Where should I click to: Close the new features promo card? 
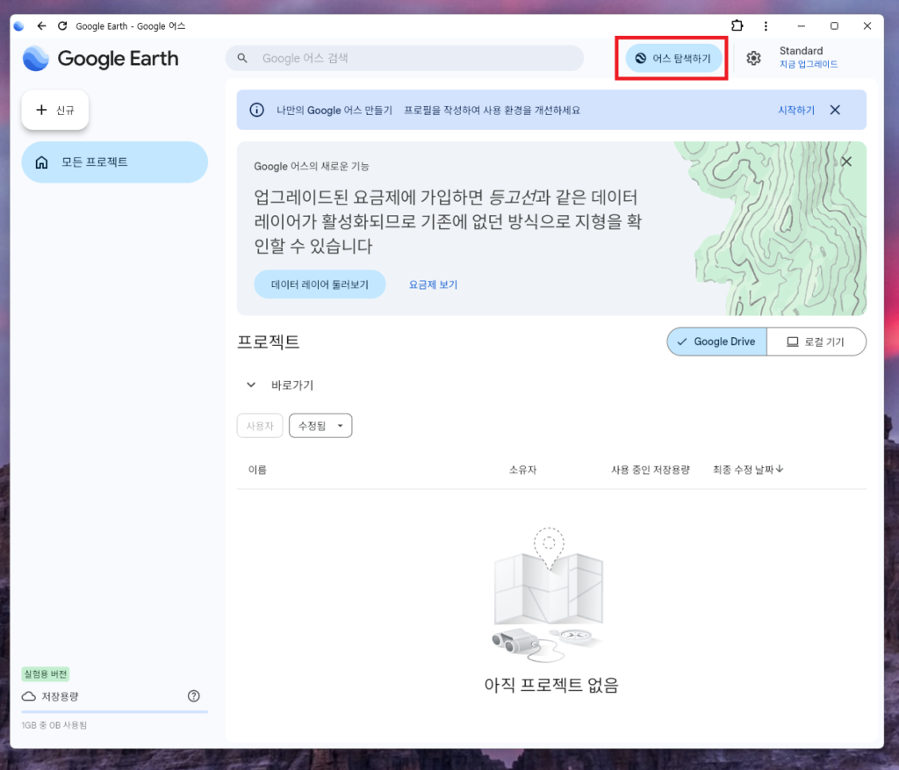point(846,162)
